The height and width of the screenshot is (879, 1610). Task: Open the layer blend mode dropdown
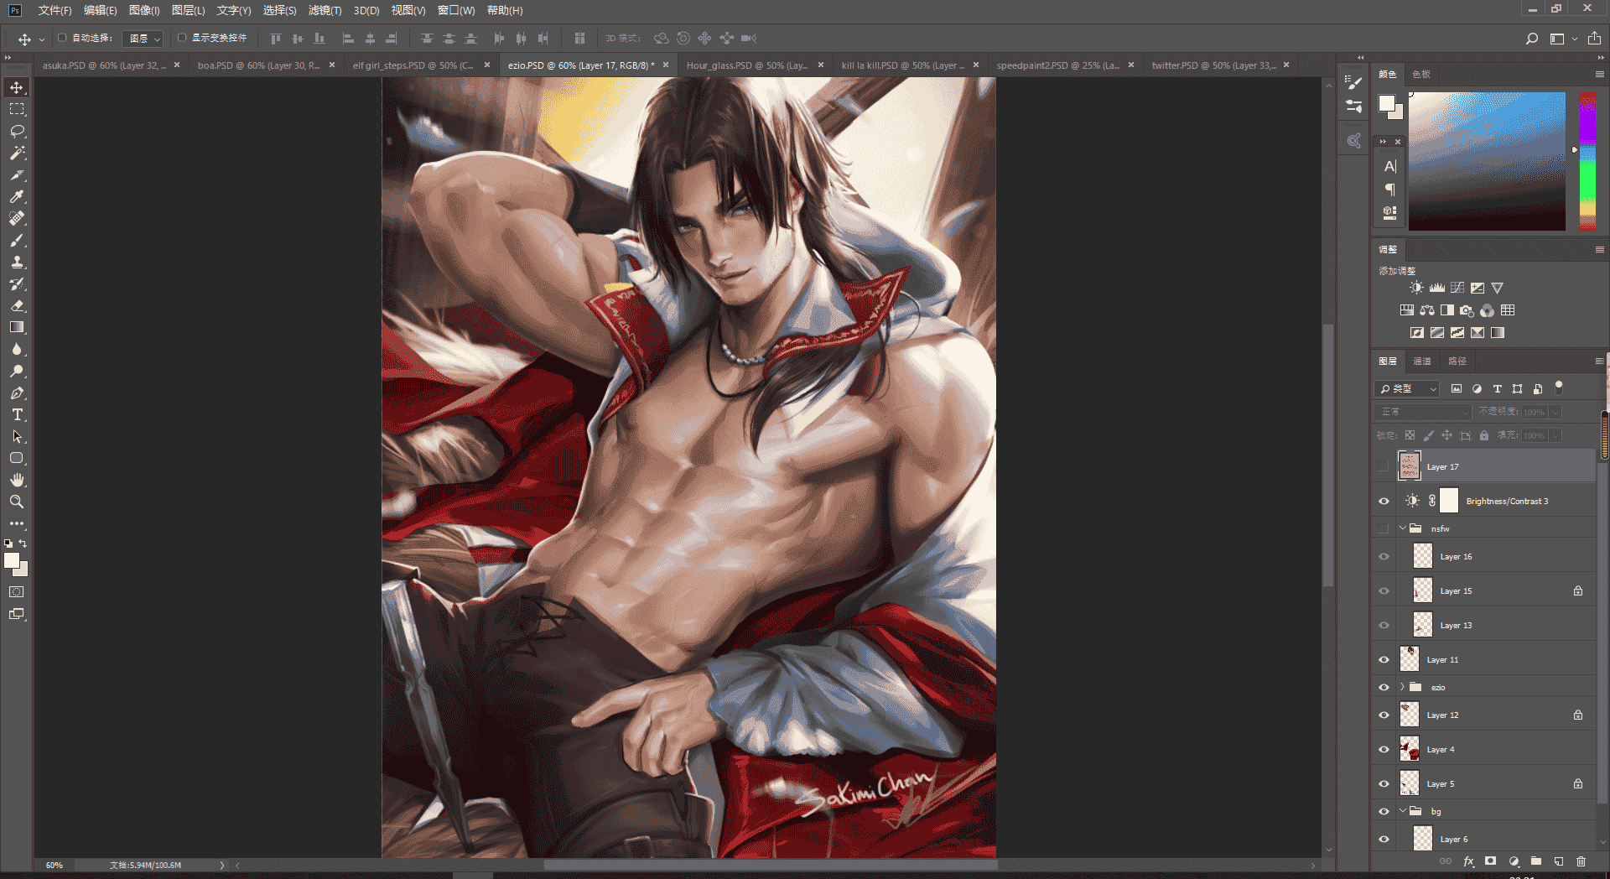click(x=1423, y=412)
